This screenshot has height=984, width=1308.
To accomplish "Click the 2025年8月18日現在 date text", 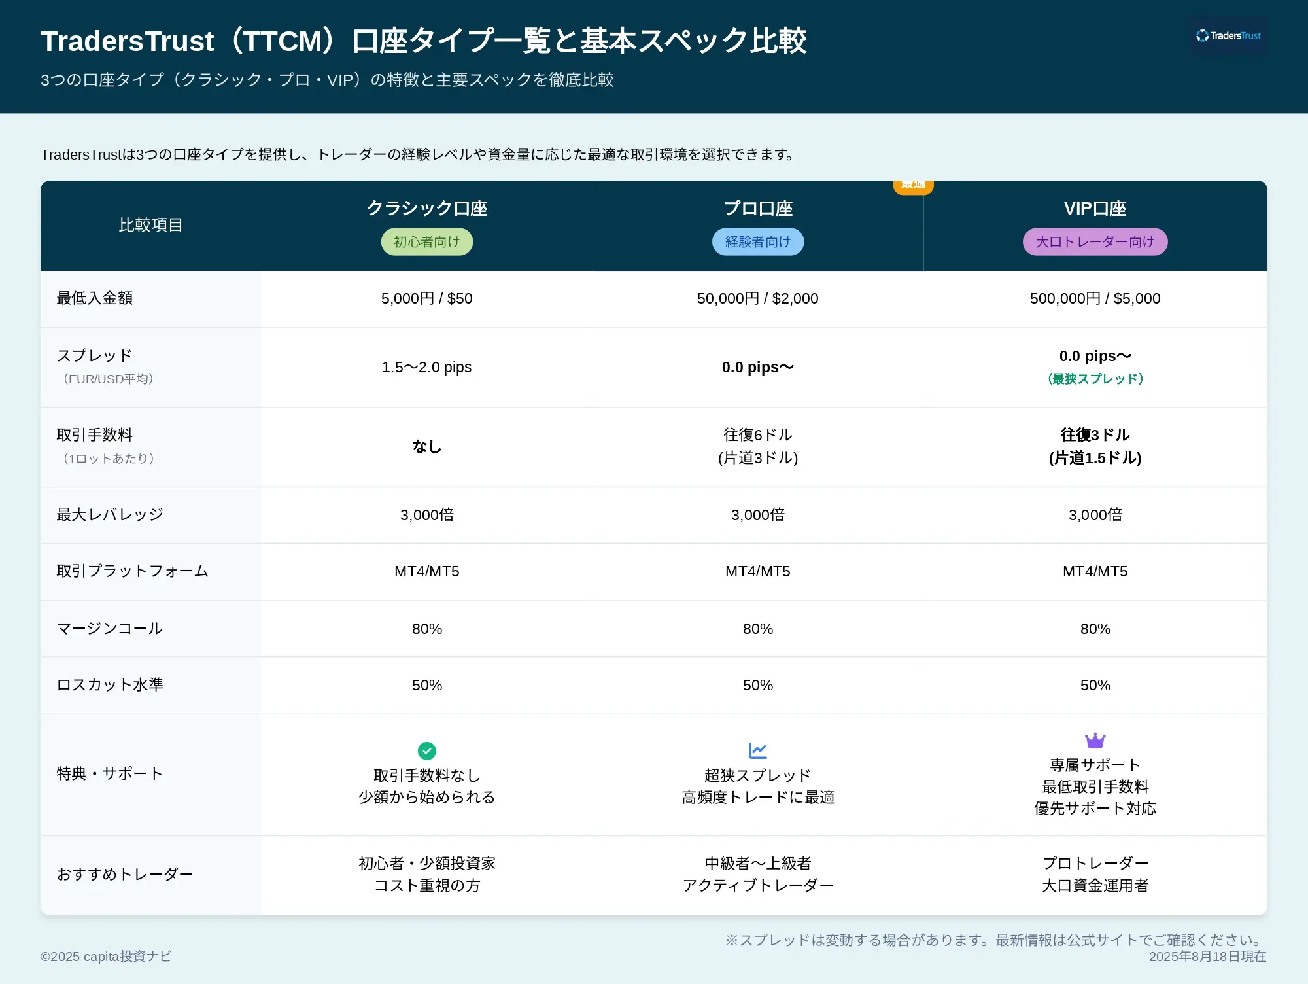I will pyautogui.click(x=1207, y=957).
